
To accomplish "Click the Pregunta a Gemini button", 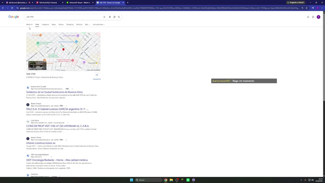I will point(295,3).
